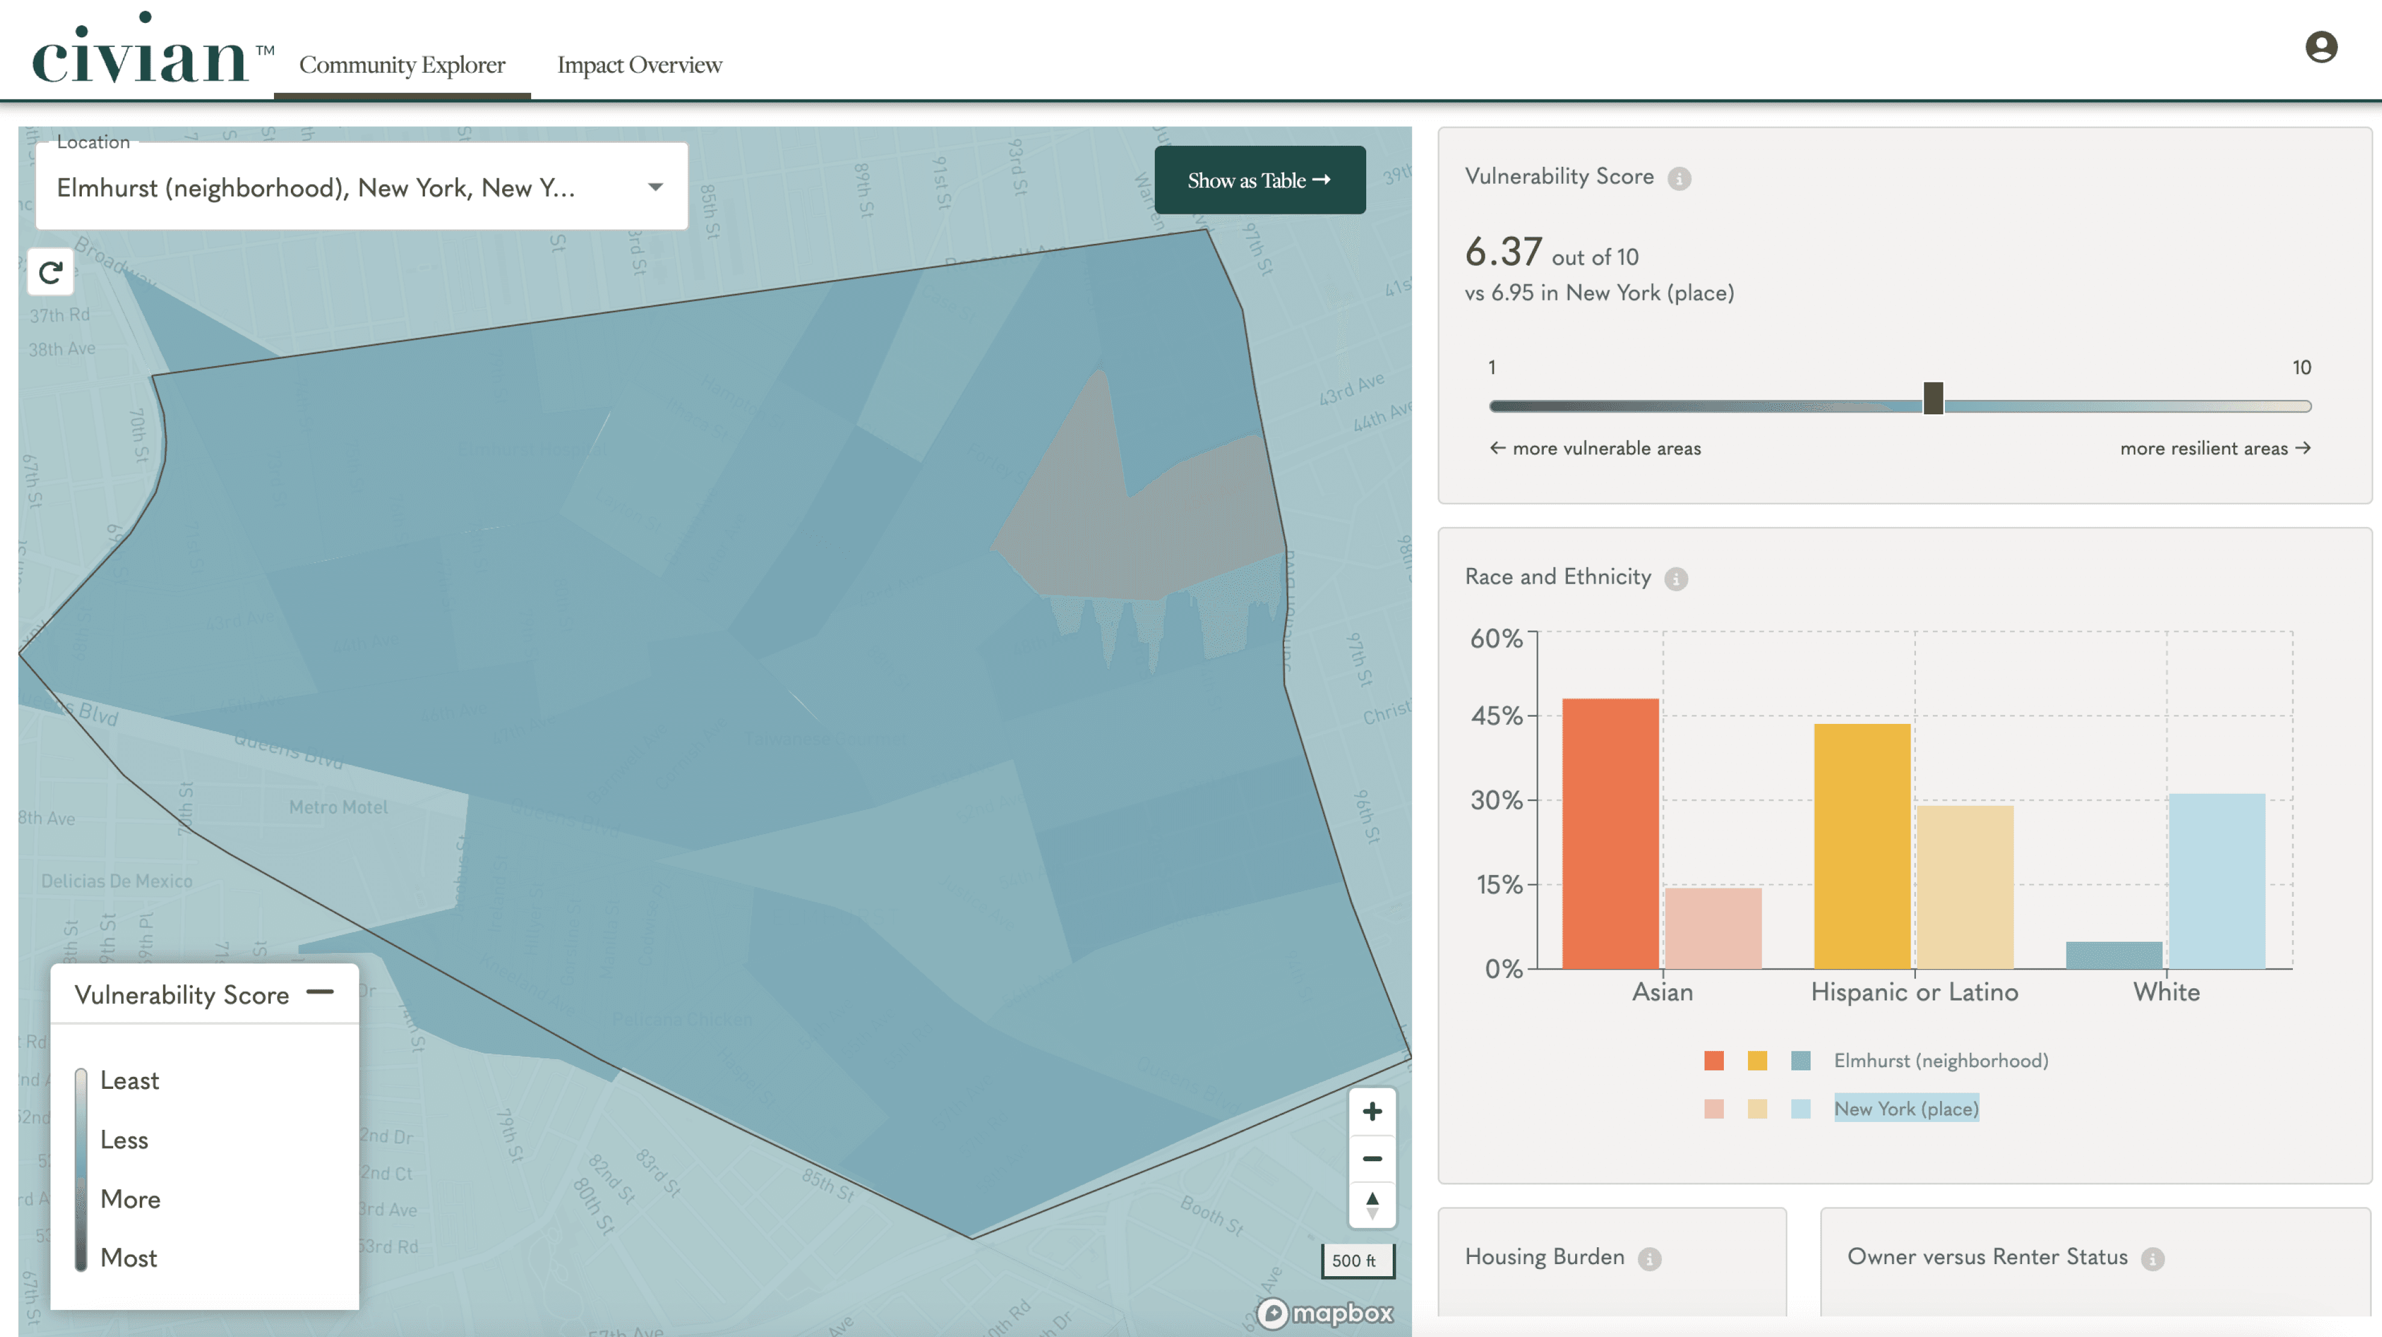
Task: Click the New York Hispanic or Latino bar
Action: click(1965, 887)
